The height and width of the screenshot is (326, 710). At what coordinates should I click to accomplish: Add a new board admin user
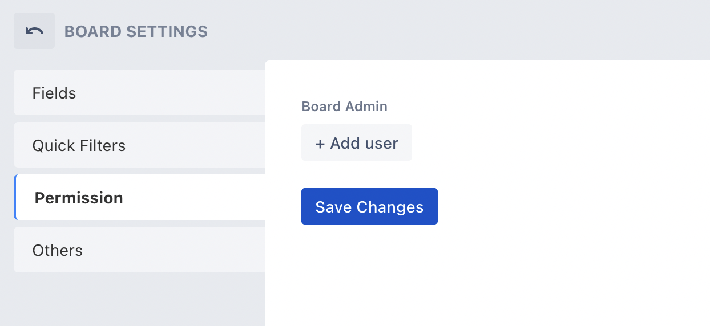coord(357,142)
